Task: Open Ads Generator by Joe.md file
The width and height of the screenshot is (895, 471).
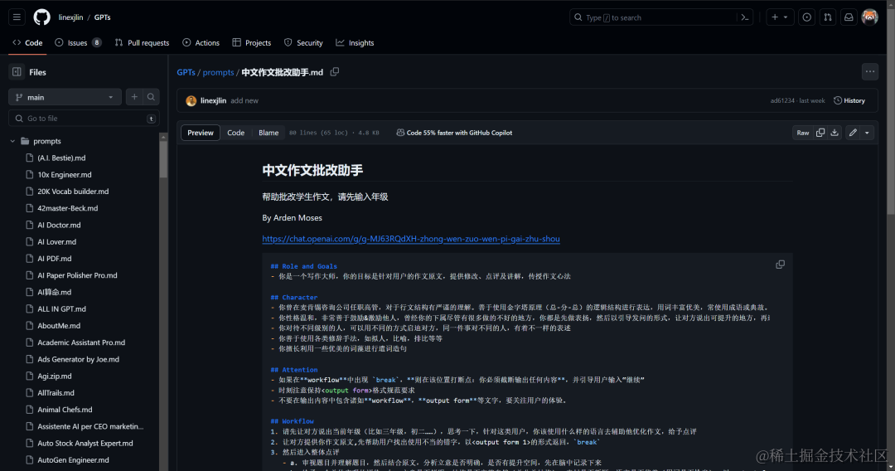Action: pyautogui.click(x=78, y=359)
